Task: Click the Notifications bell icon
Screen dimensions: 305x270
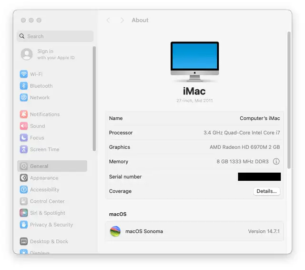Action: (24, 114)
